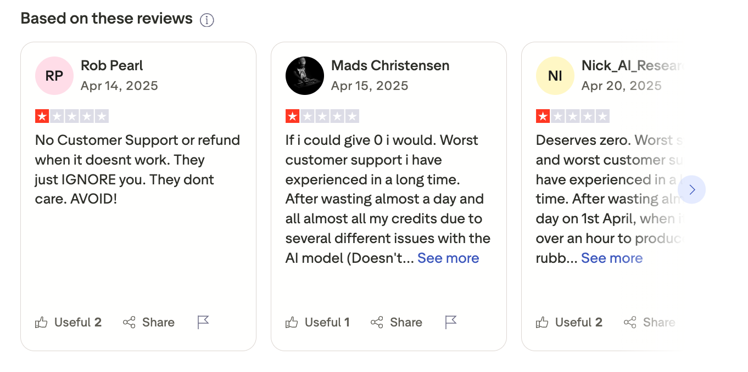Expand Nick_AI_Research's review with See more
748x372 pixels.
611,258
